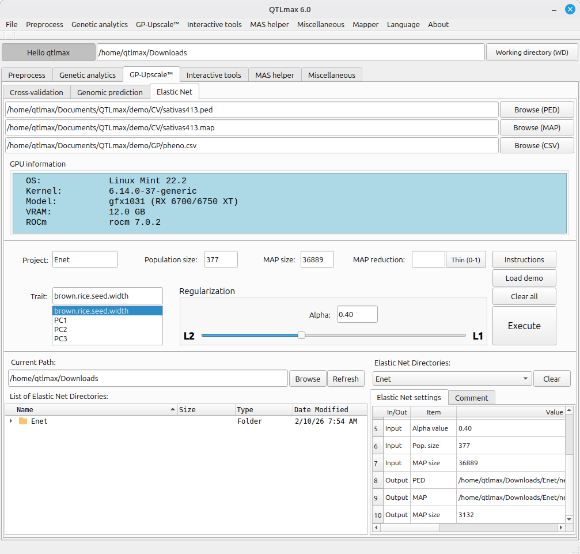
Task: Click Browse (PED) button
Action: pyautogui.click(x=536, y=110)
